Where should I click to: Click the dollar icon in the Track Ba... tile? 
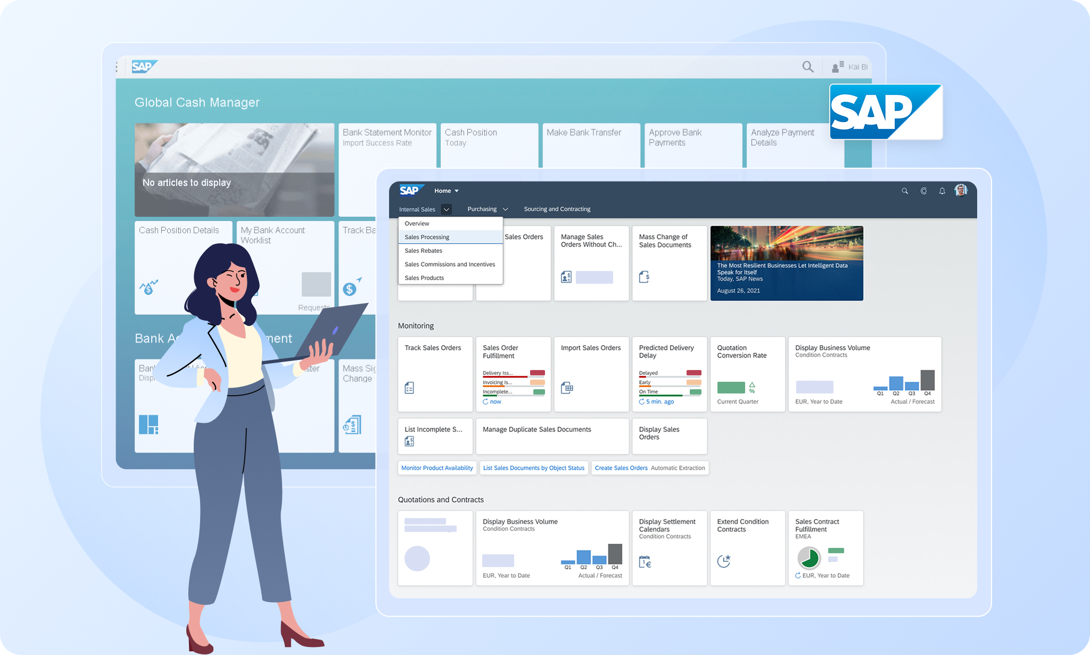point(352,287)
